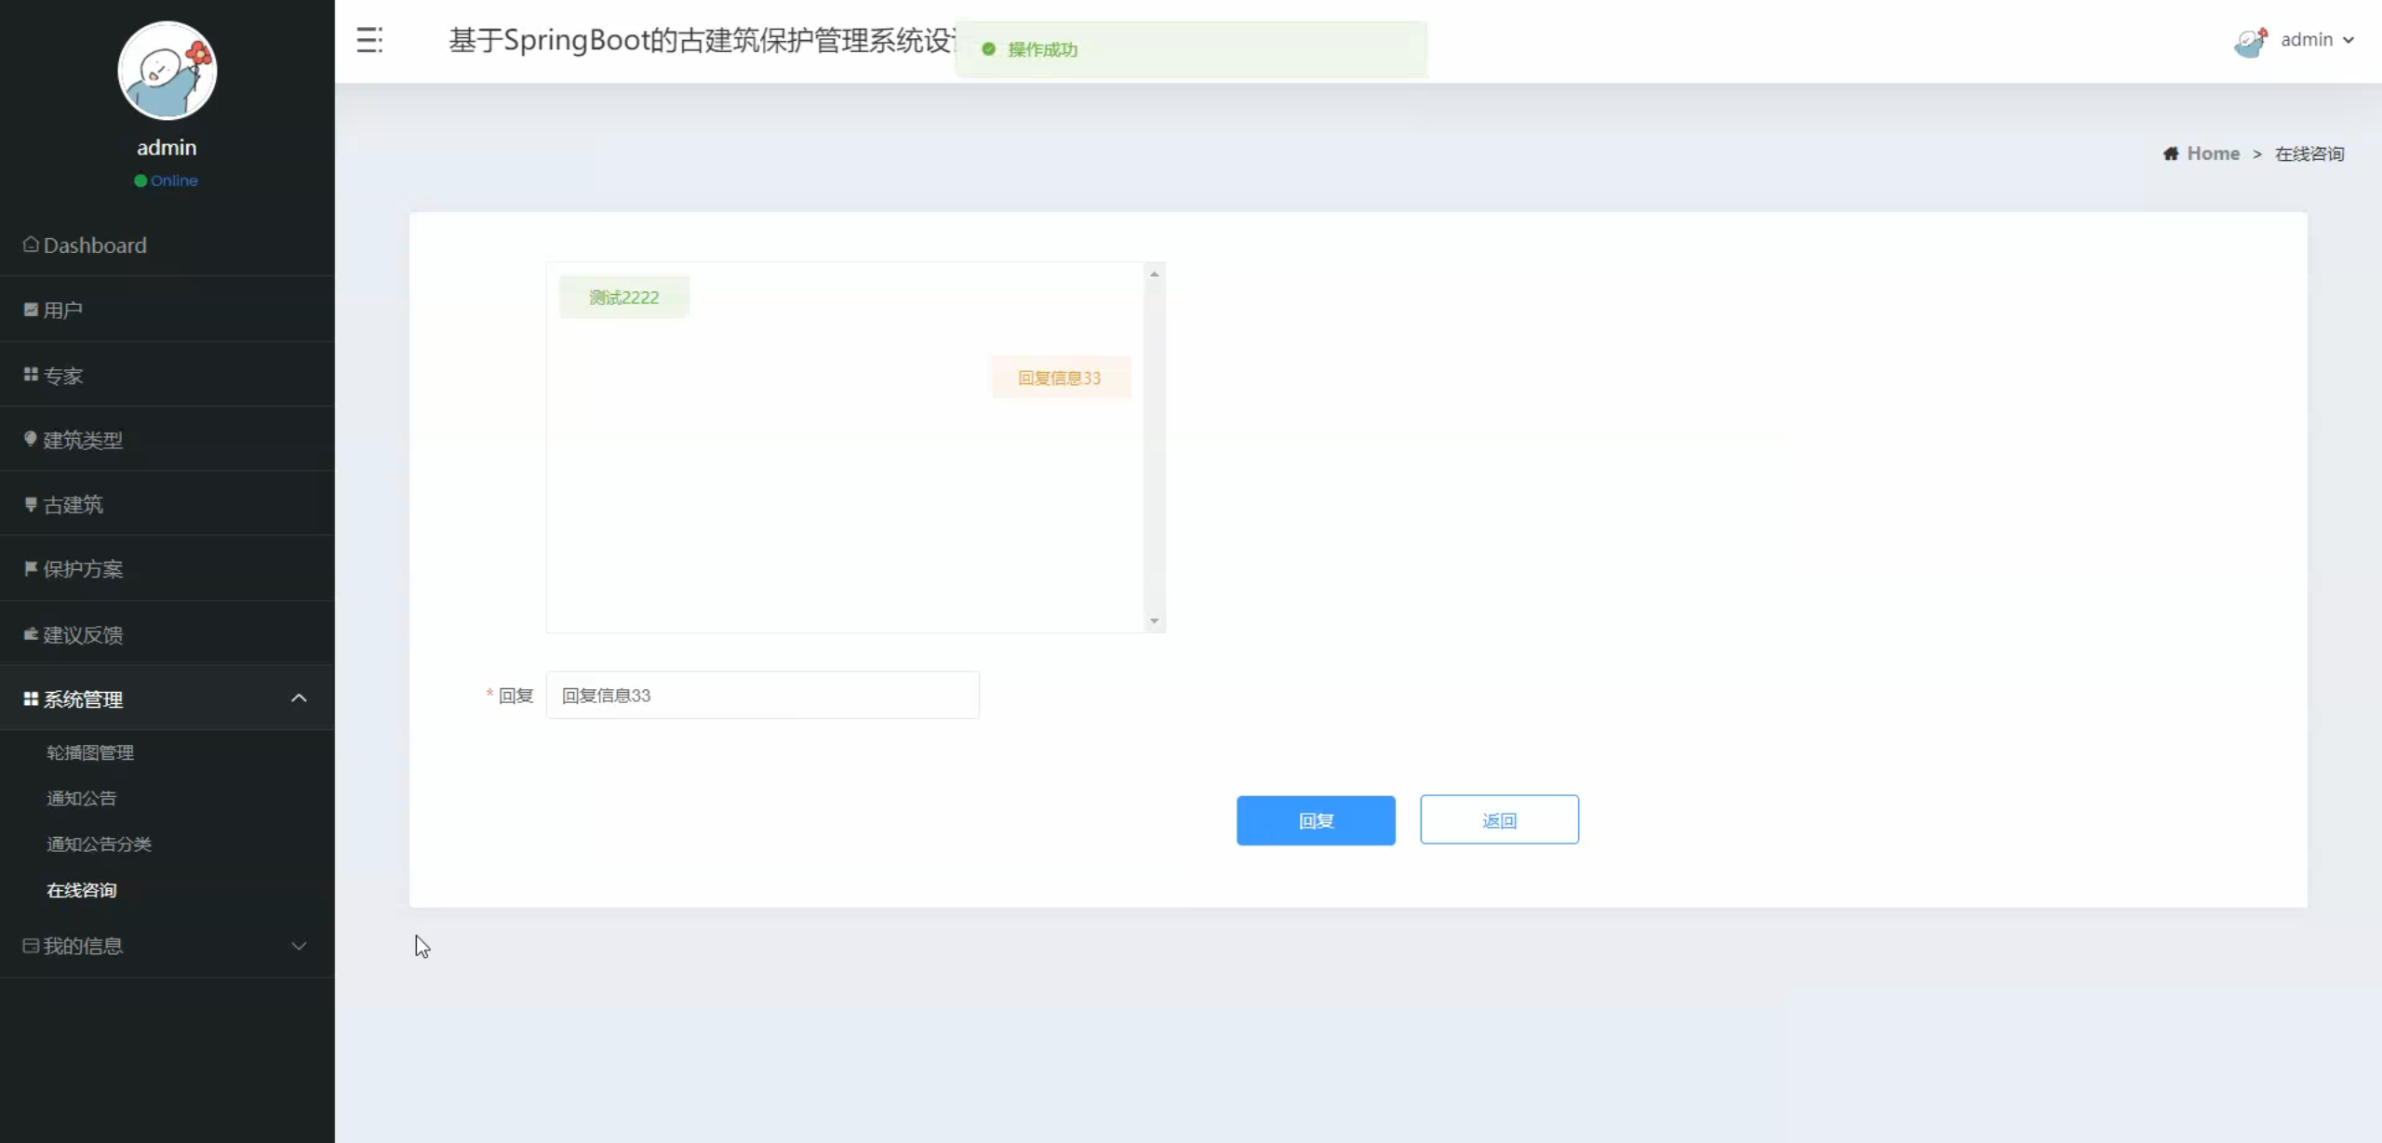Open the 古建筑 sidebar menu

click(x=73, y=504)
